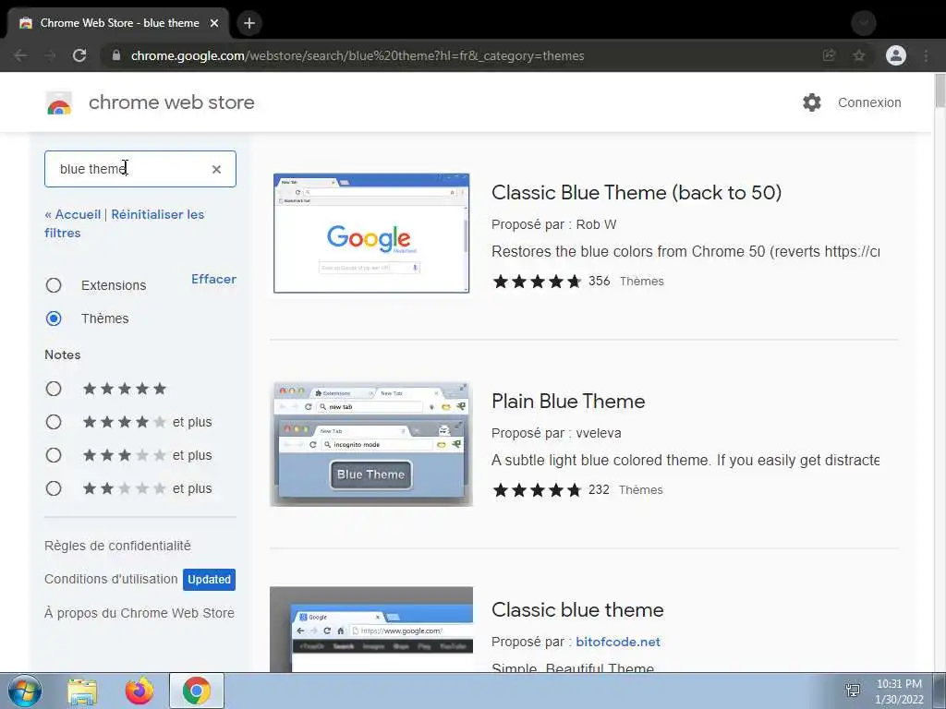Open a new tab with plus icon
This screenshot has height=709, width=946.
coord(249,23)
